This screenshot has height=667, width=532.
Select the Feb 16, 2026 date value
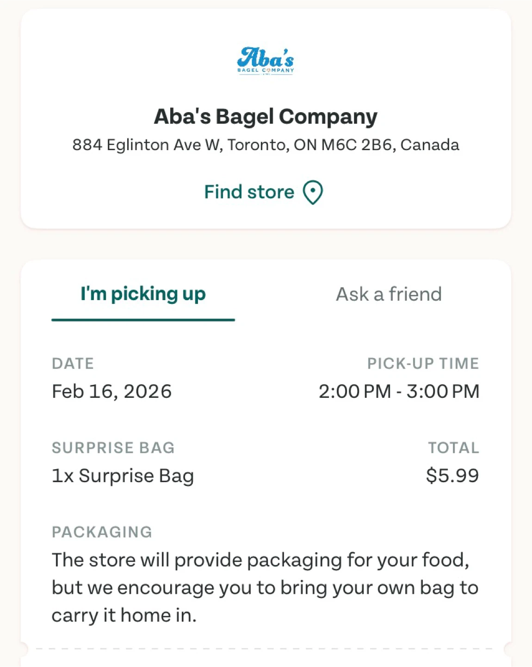[x=111, y=391]
